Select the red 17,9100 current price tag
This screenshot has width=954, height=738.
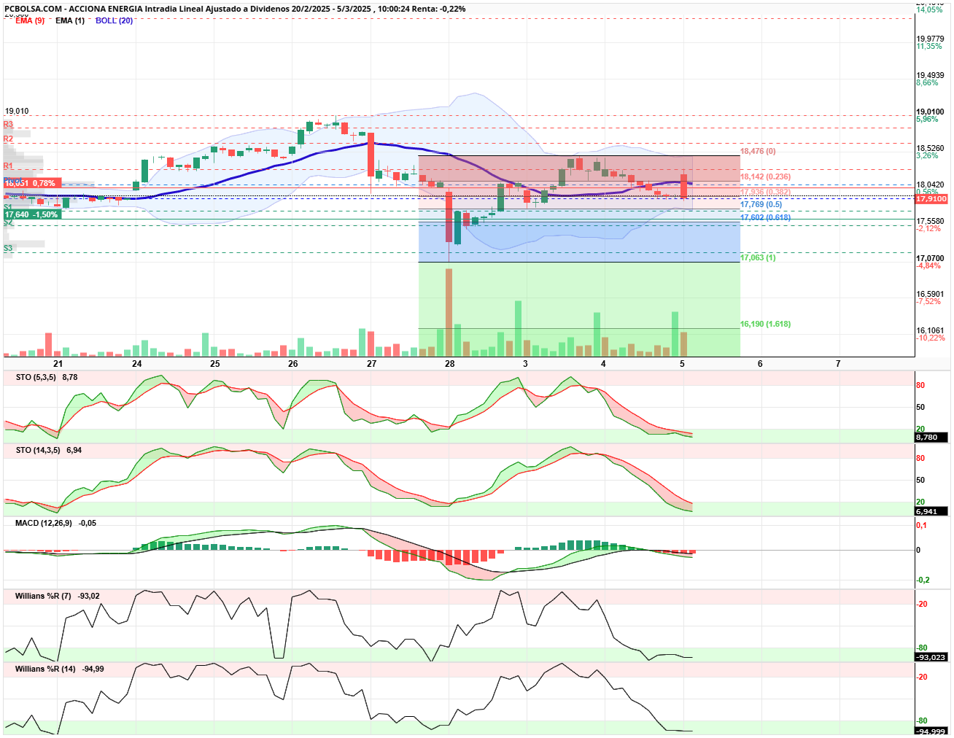point(931,198)
